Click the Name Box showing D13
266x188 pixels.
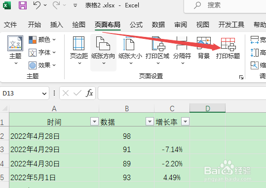coord(21,93)
